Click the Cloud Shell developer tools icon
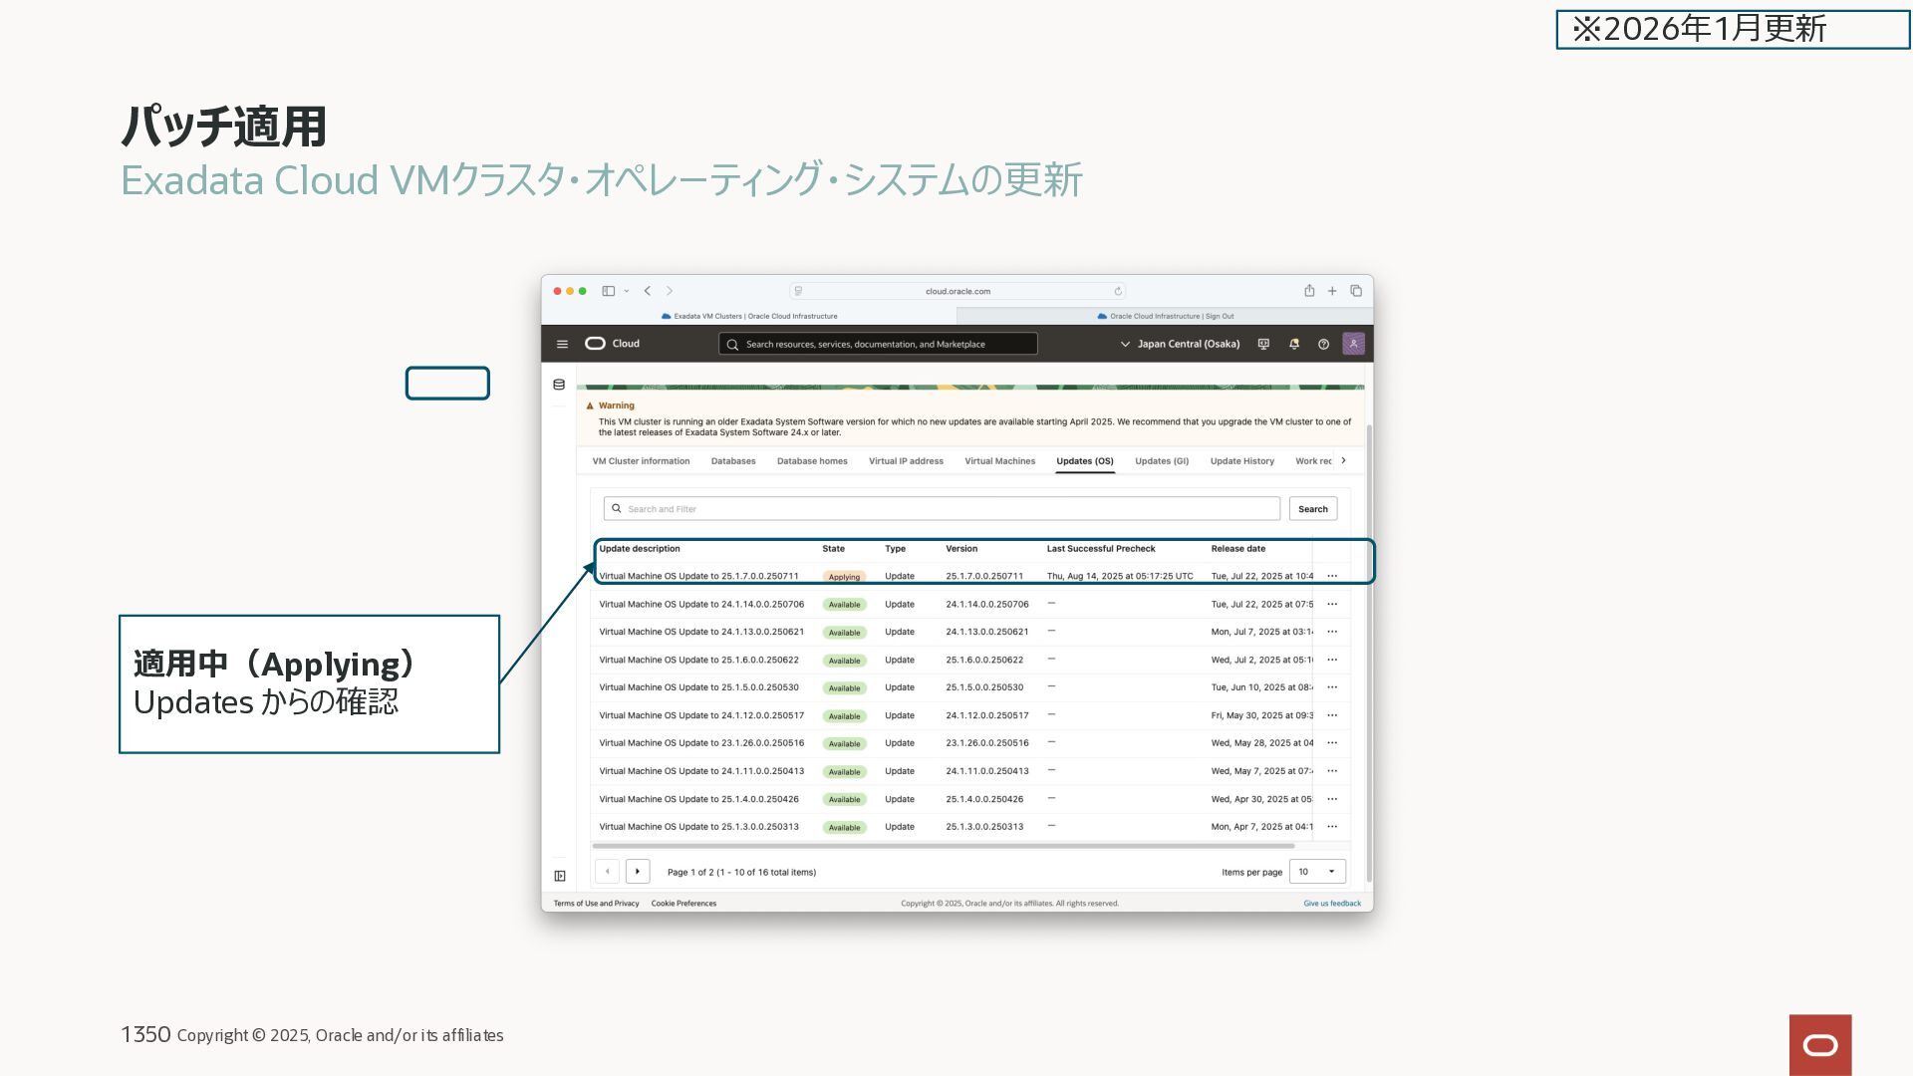This screenshot has height=1076, width=1913. pos(1263,344)
